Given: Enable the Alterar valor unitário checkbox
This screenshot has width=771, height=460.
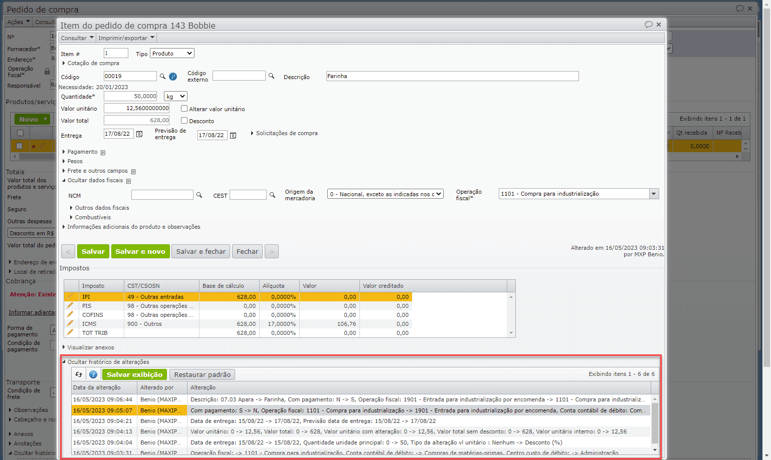Looking at the screenshot, I should [184, 109].
